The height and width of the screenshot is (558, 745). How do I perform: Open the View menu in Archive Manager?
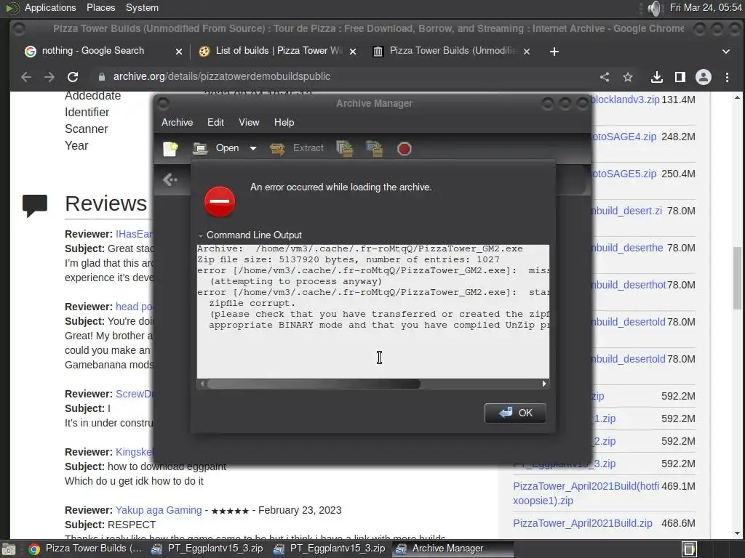pos(249,122)
